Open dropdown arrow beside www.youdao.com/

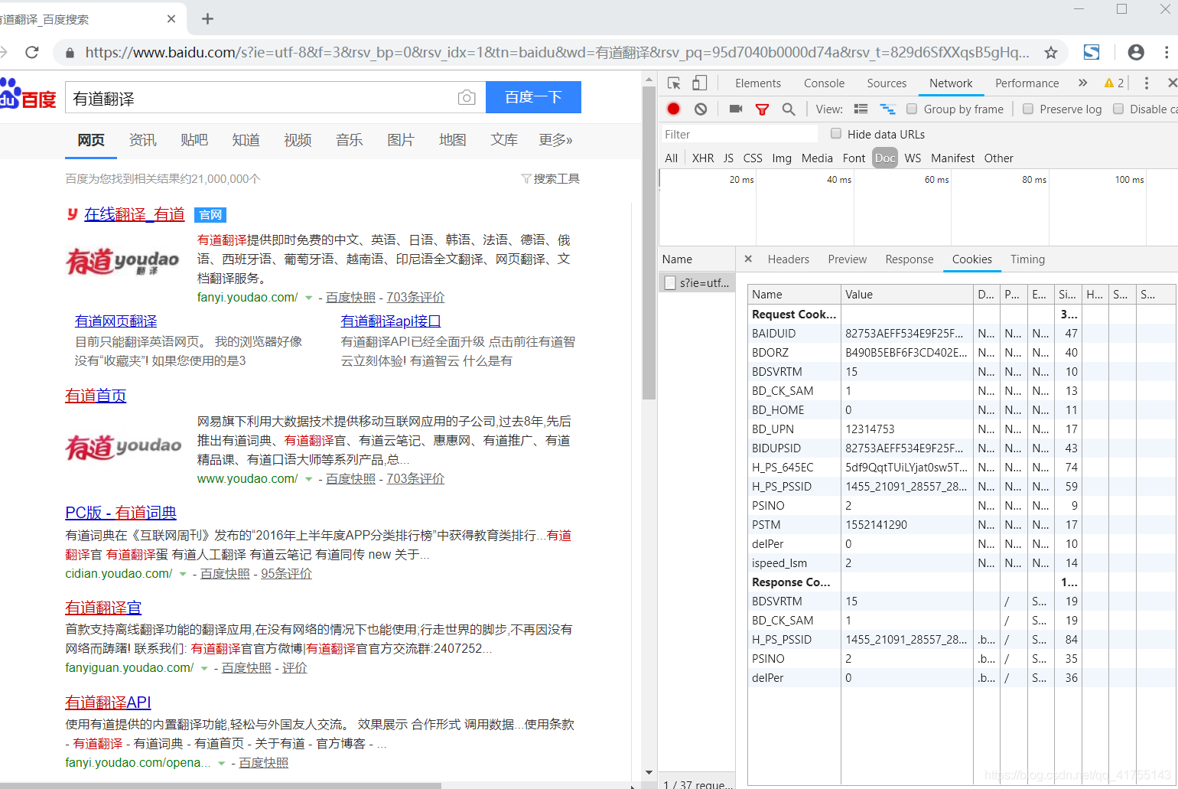[x=309, y=479]
